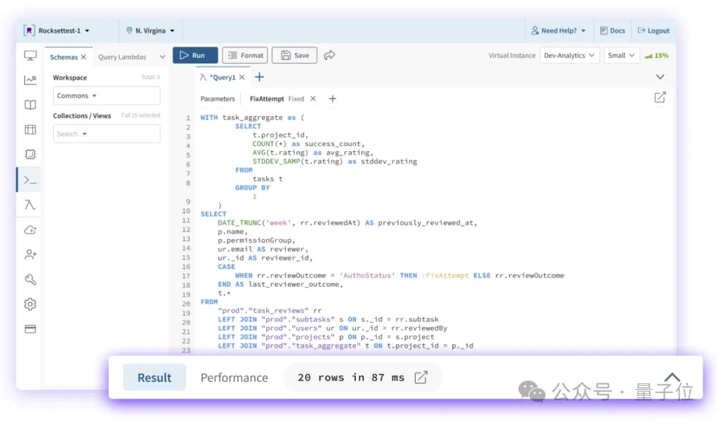
Task: Open the Dev-Analytics virtual instance dropdown
Action: coord(569,56)
